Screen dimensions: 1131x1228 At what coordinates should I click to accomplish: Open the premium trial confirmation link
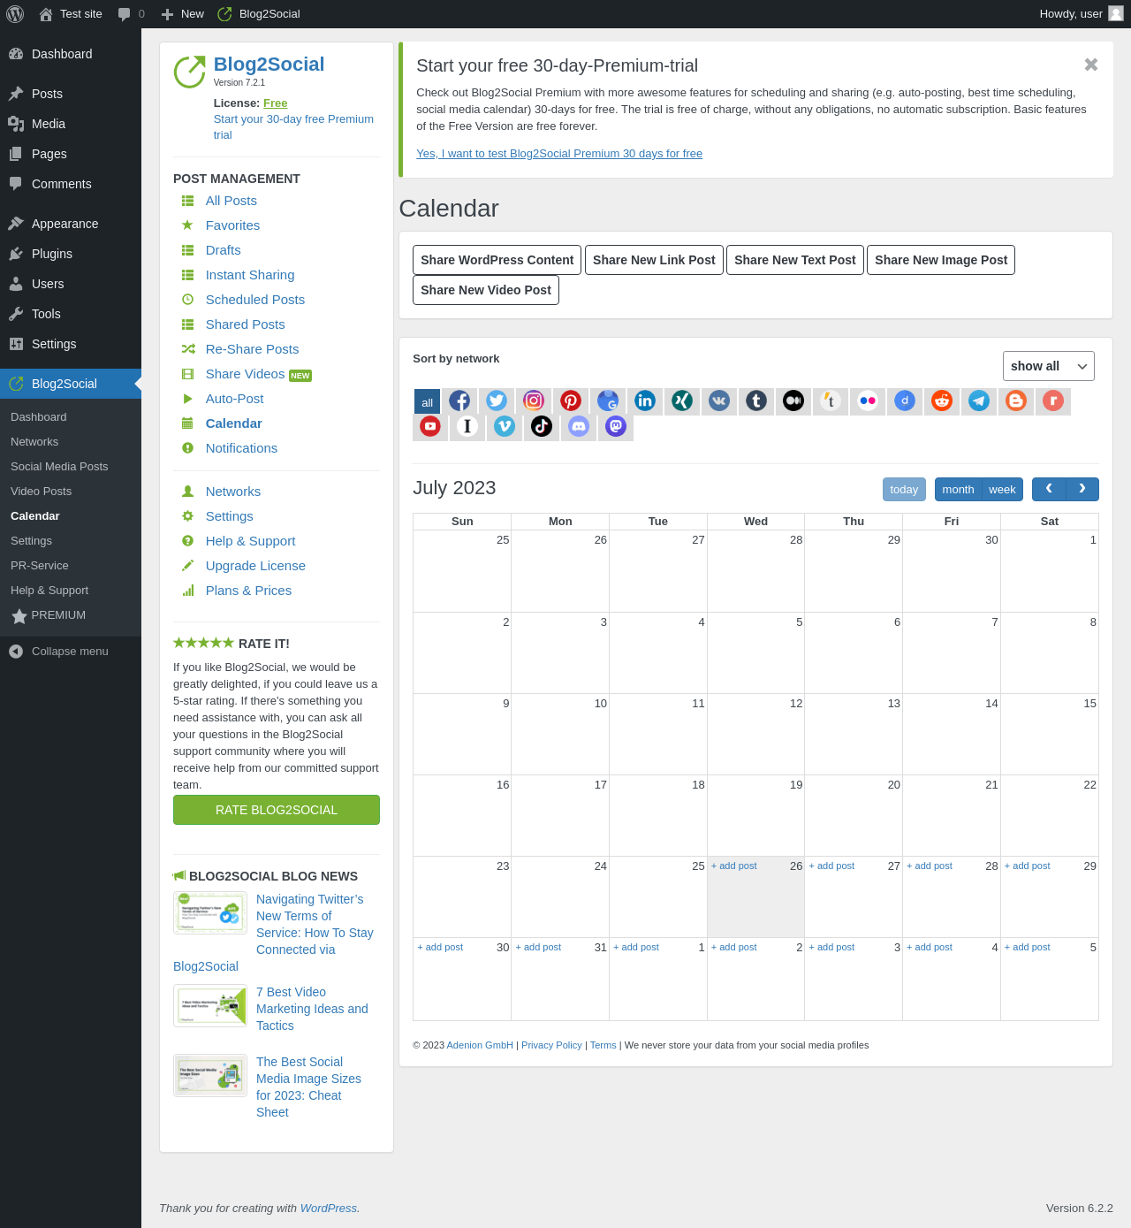559,154
